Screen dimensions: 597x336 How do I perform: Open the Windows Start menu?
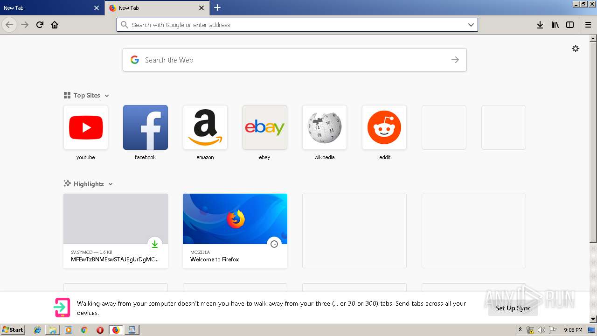[13, 330]
